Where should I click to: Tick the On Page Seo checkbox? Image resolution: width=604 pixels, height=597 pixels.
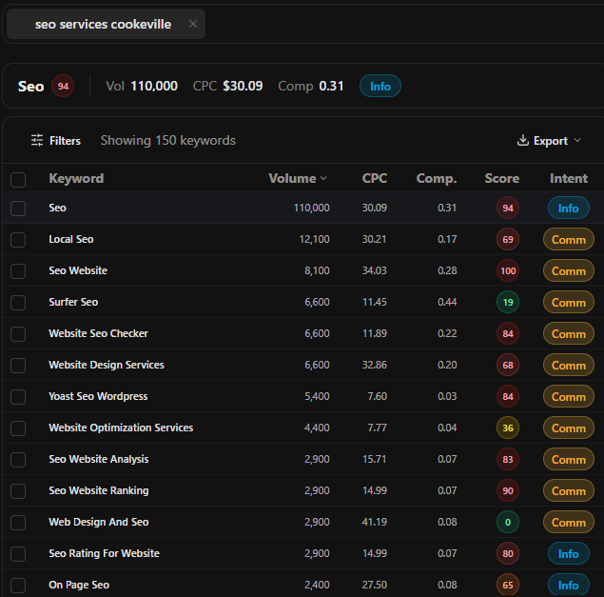point(18,586)
